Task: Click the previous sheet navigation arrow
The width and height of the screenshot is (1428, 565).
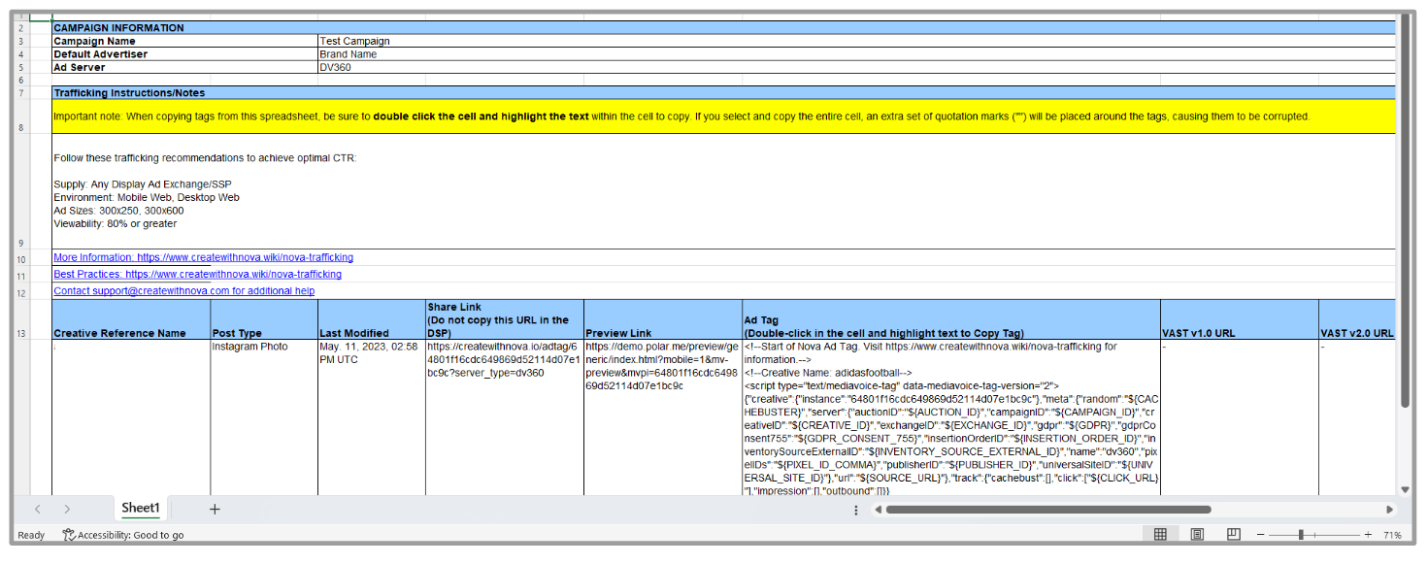Action: pyautogui.click(x=38, y=509)
